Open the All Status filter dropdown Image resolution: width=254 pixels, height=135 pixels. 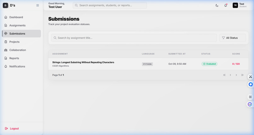[233, 38]
